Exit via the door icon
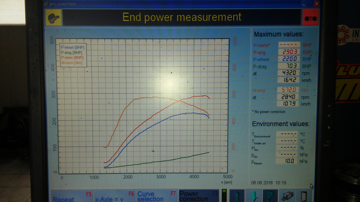Screen dimensions: 360x202 click(x=304, y=195)
